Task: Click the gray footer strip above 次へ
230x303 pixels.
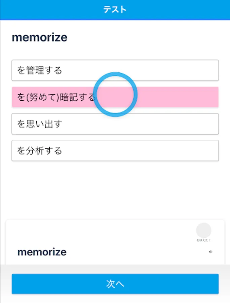Action: pyautogui.click(x=115, y=269)
